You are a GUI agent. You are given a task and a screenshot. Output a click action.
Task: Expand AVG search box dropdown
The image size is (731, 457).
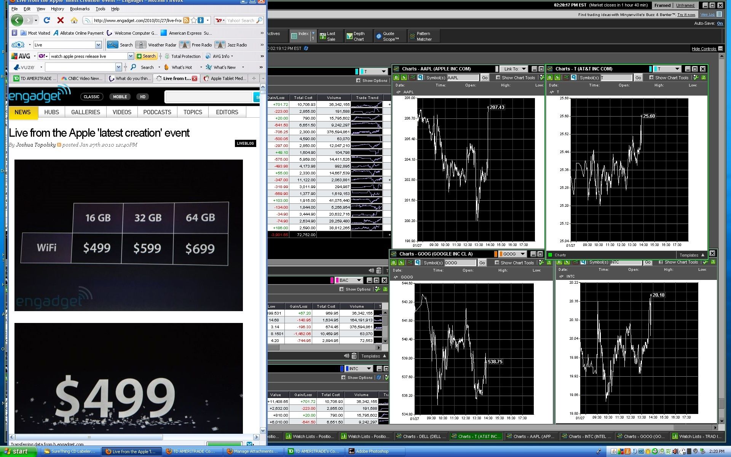pyautogui.click(x=131, y=56)
